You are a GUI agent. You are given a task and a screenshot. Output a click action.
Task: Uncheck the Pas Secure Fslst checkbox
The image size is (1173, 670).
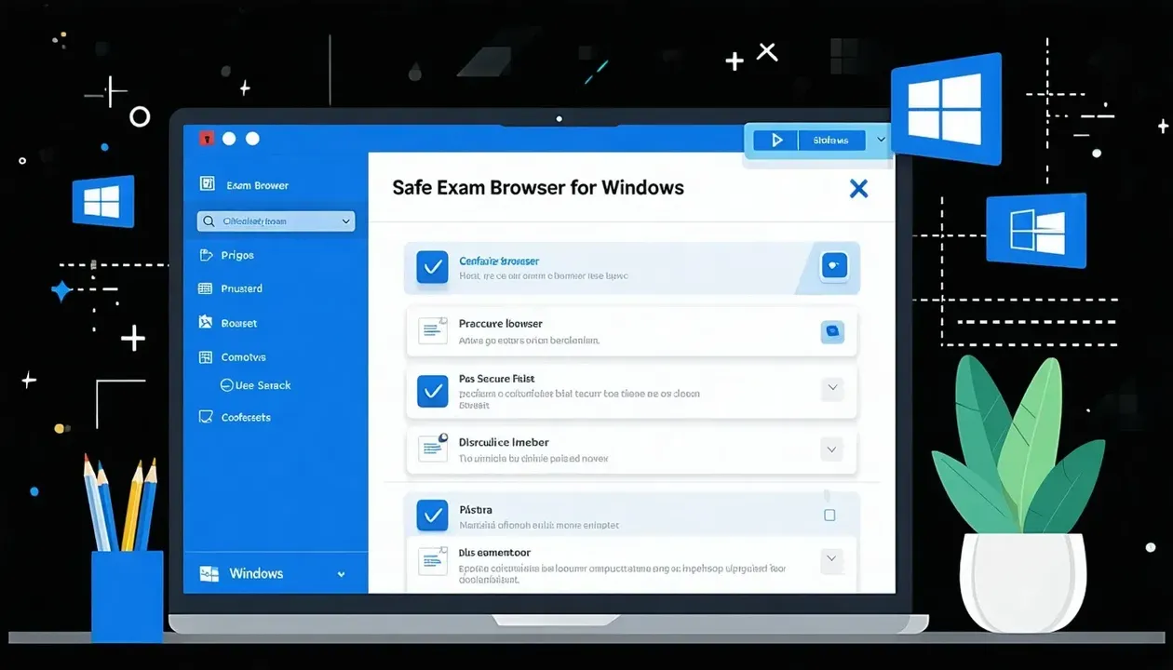(432, 391)
